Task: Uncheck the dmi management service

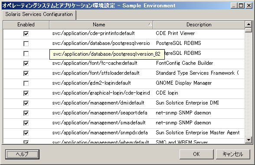Action: pos(26,103)
